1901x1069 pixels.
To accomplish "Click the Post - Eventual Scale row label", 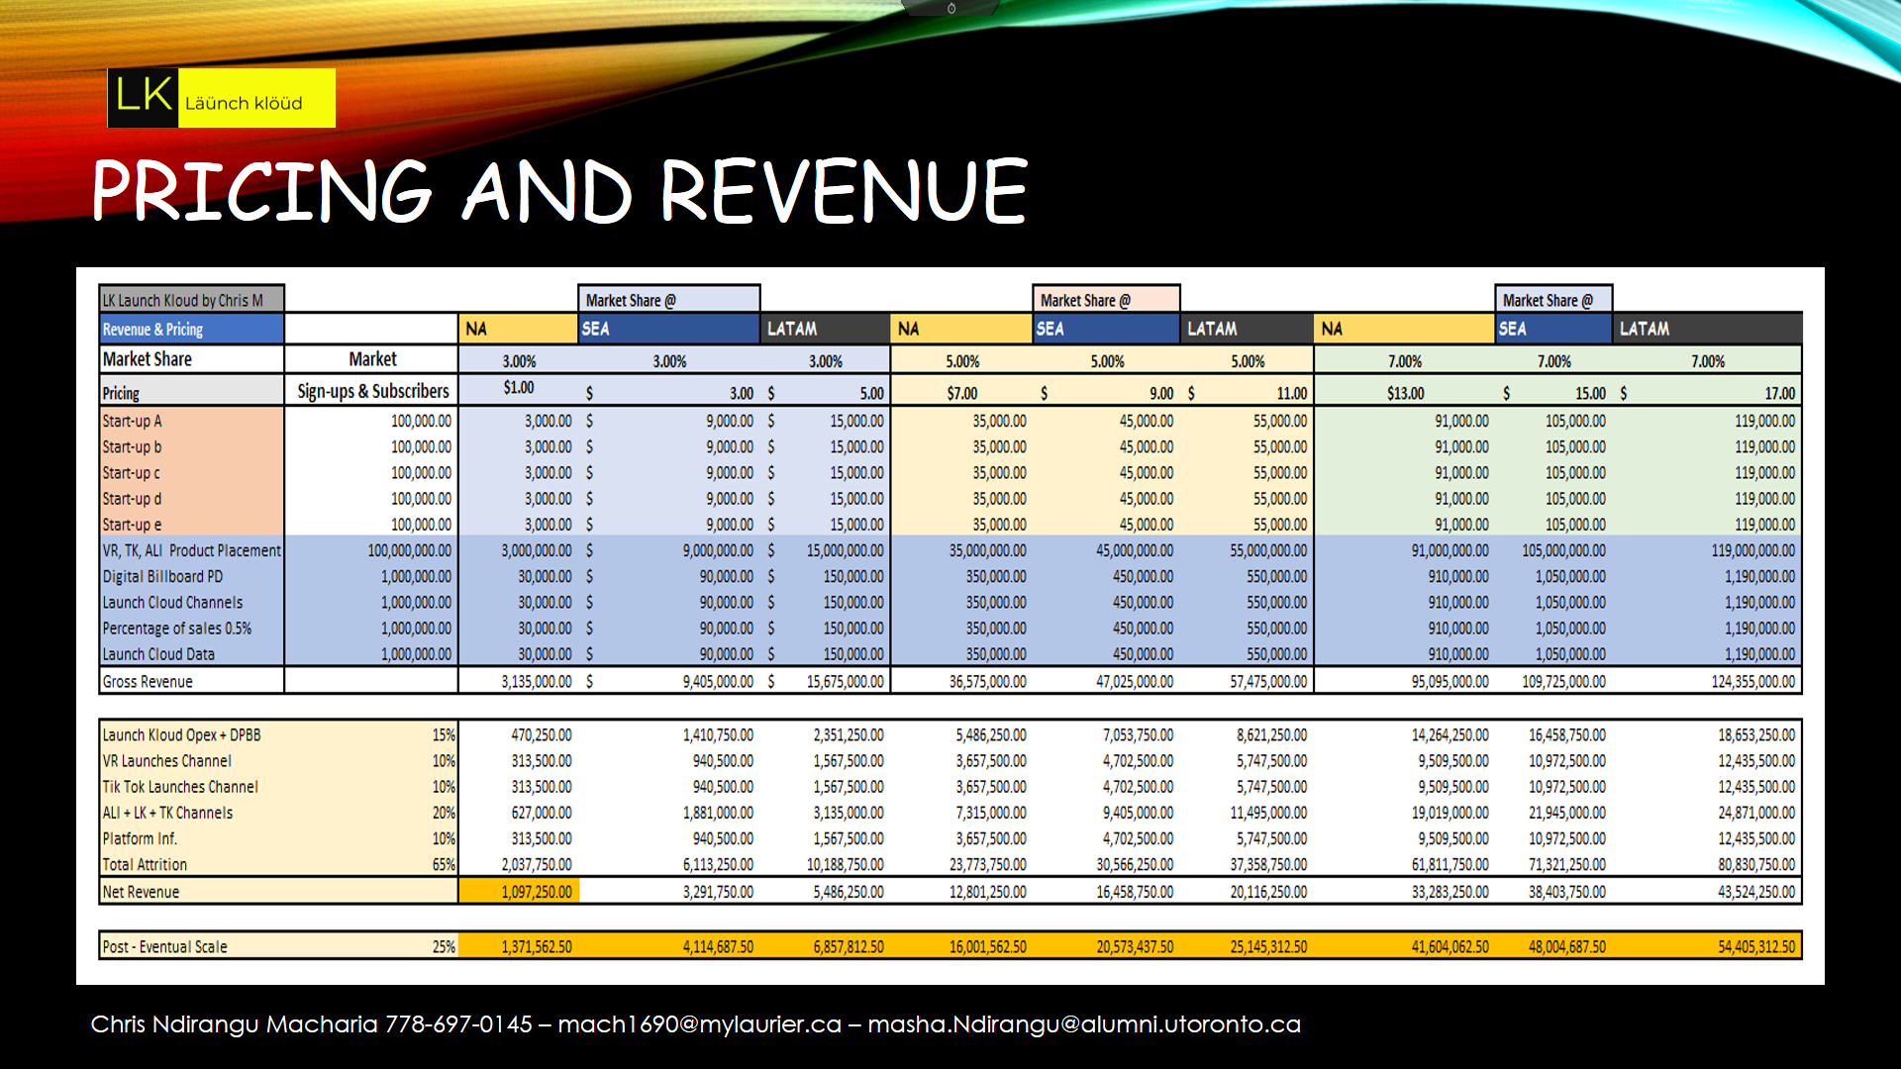I will click(x=165, y=947).
